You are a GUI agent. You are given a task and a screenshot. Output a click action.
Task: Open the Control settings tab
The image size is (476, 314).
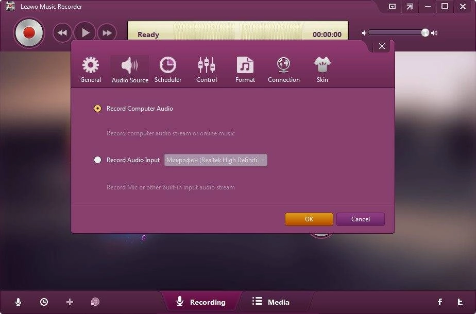(207, 70)
